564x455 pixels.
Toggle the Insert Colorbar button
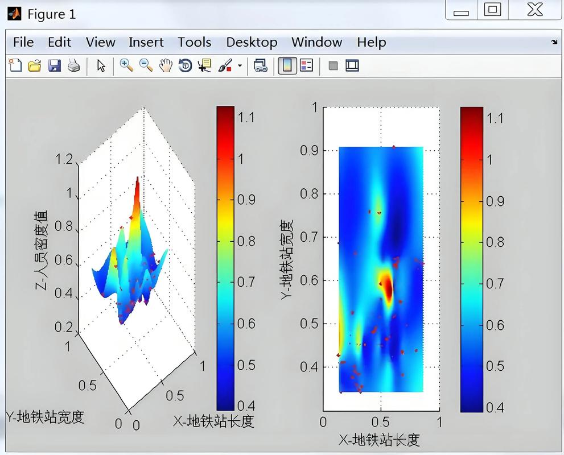click(286, 65)
